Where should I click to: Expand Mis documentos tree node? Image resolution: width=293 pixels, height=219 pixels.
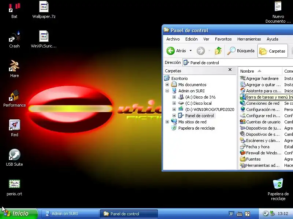pos(167,85)
